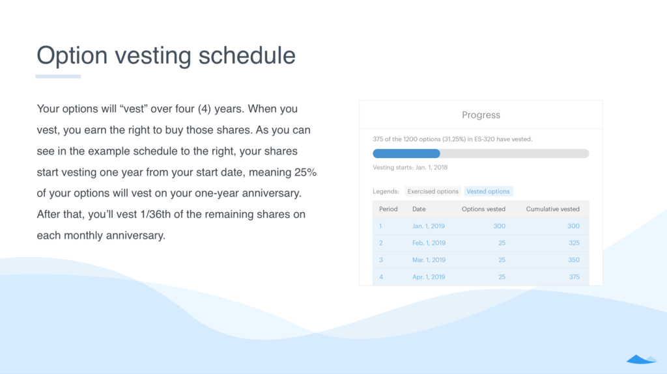Click the Option vesting schedule title
Viewport: 667px width, 374px height.
click(x=166, y=56)
